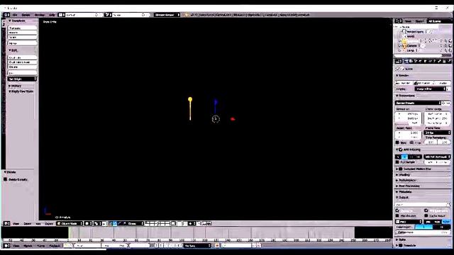
Task: Expand the History panel
Action: coord(16,86)
